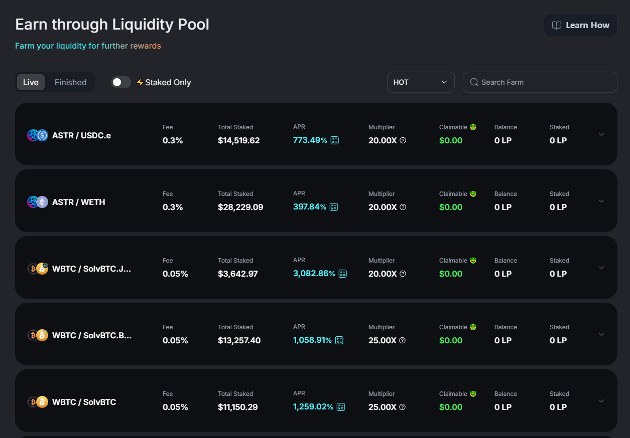This screenshot has width=630, height=438.
Task: Click the Farm your liquidity for further rewards subtitle
Action: [x=88, y=46]
